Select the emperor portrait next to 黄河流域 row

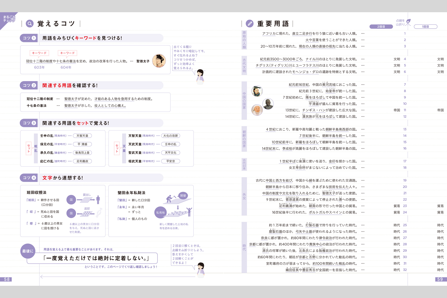[257, 91]
